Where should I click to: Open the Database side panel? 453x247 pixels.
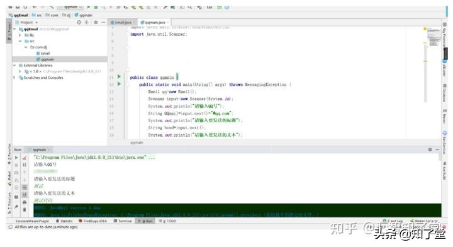tap(445, 93)
